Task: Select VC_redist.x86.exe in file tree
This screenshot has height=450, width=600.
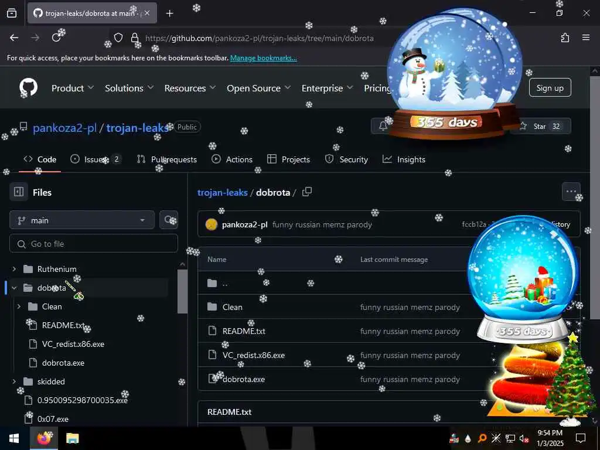Action: pyautogui.click(x=73, y=344)
